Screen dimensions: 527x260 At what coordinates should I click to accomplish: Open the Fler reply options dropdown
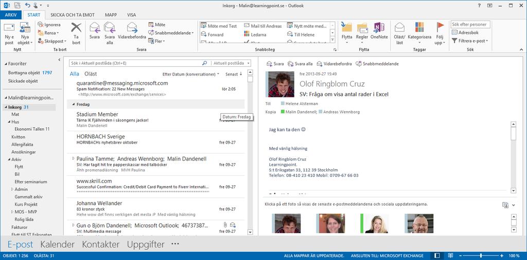156,41
